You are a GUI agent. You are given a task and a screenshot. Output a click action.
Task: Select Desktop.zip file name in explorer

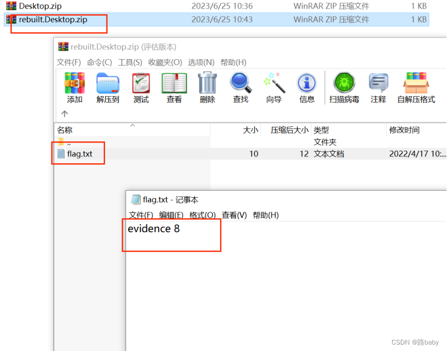coord(40,6)
